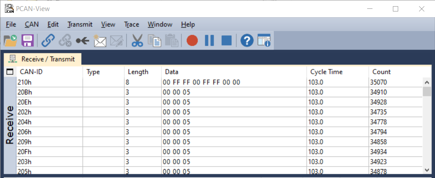435x178 pixels.
Task: Click count value 34778
Action: [378, 122]
